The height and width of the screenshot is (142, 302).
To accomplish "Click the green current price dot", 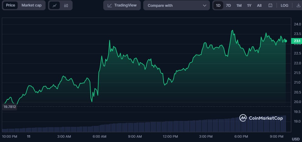I will 286,41.
